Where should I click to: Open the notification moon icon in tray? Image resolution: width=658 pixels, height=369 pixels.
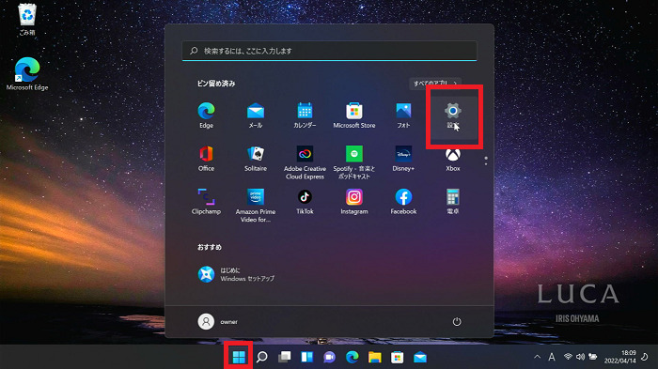(645, 357)
